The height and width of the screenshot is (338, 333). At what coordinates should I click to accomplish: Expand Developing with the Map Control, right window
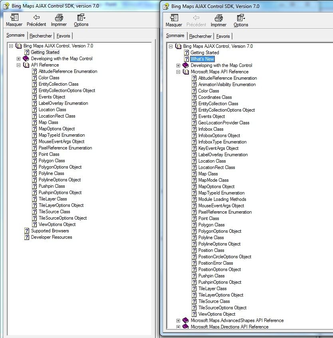[x=178, y=65]
